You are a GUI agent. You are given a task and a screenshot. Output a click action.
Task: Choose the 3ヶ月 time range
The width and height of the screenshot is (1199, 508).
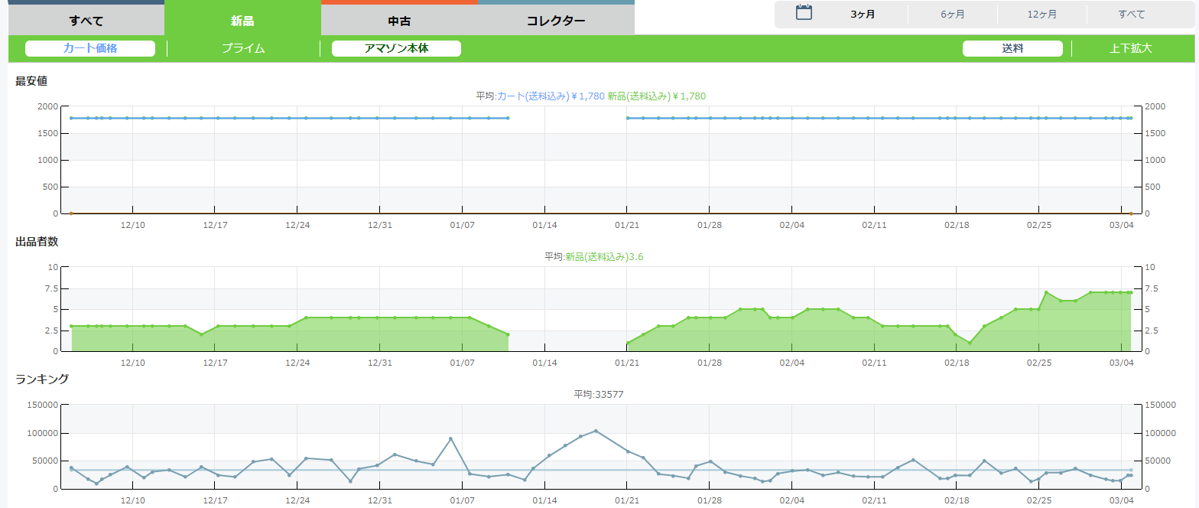pyautogui.click(x=863, y=15)
